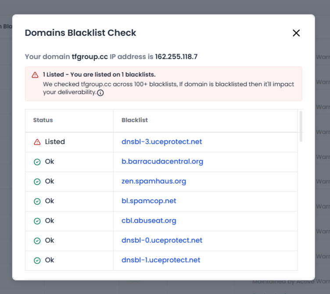Open the dnsbl-3.uceprotect.net blacklist link
Viewport: 330px width, 294px height.
pyautogui.click(x=161, y=142)
